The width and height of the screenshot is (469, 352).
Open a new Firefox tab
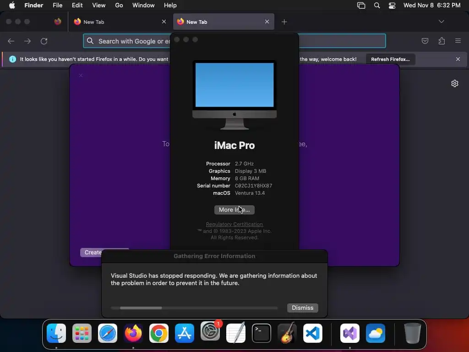pyautogui.click(x=284, y=22)
